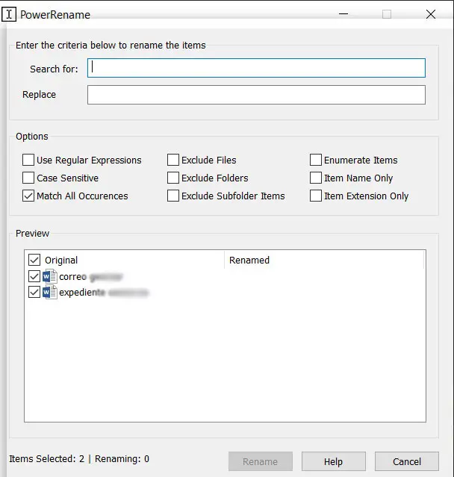Uncheck Match All Occurences
454x477 pixels.
click(28, 196)
